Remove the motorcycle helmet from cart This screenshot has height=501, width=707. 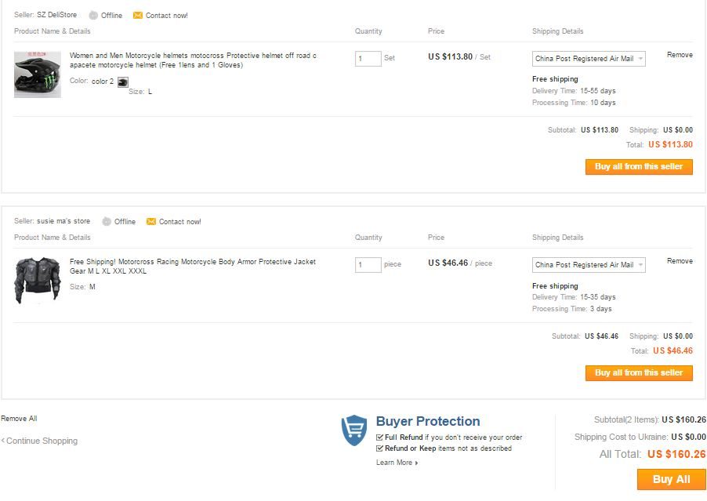(680, 55)
